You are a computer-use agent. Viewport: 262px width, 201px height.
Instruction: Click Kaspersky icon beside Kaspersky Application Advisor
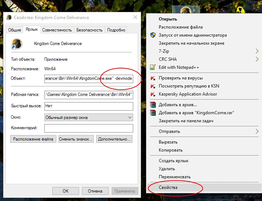pyautogui.click(x=153, y=94)
